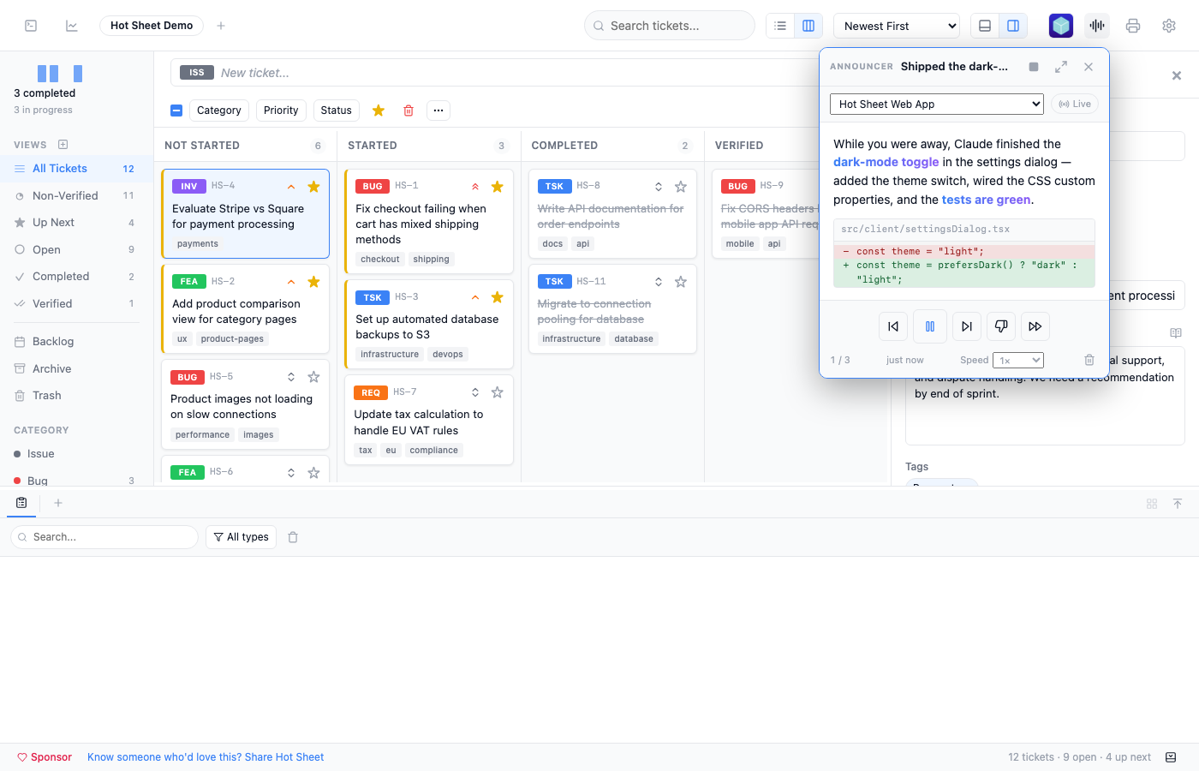Add a new view with Views plus icon
The height and width of the screenshot is (771, 1199).
pyautogui.click(x=63, y=145)
